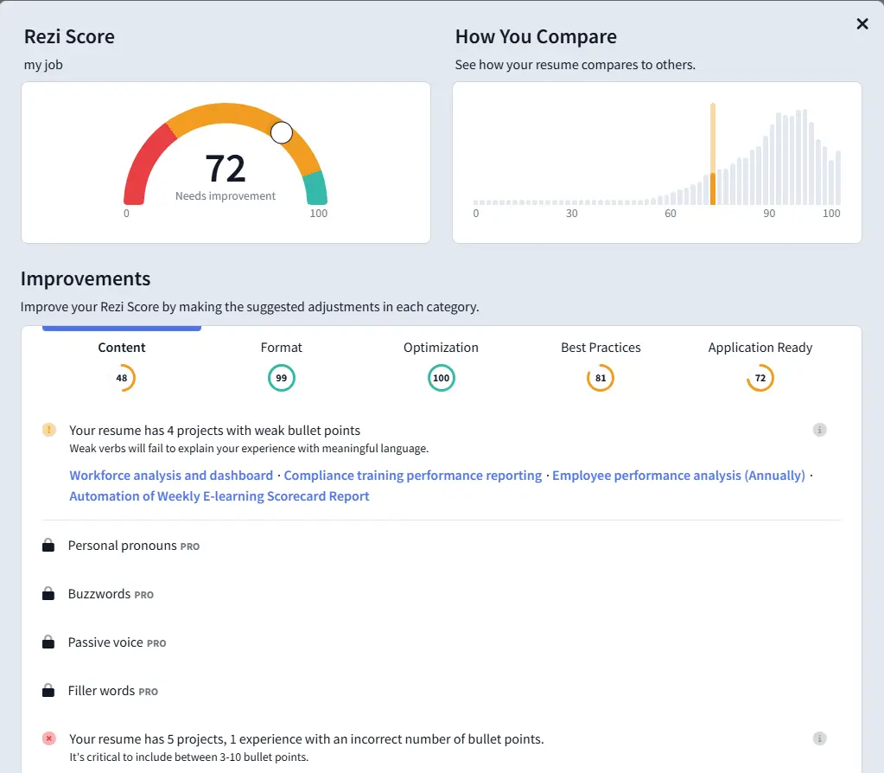Viewport: 884px width, 773px height.
Task: Click the yellow warning icon for weak bullets
Action: point(49,430)
